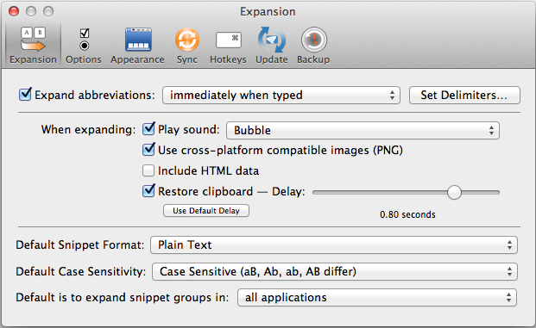The width and height of the screenshot is (536, 328).
Task: Click the Expansion window title text
Action: point(268,11)
